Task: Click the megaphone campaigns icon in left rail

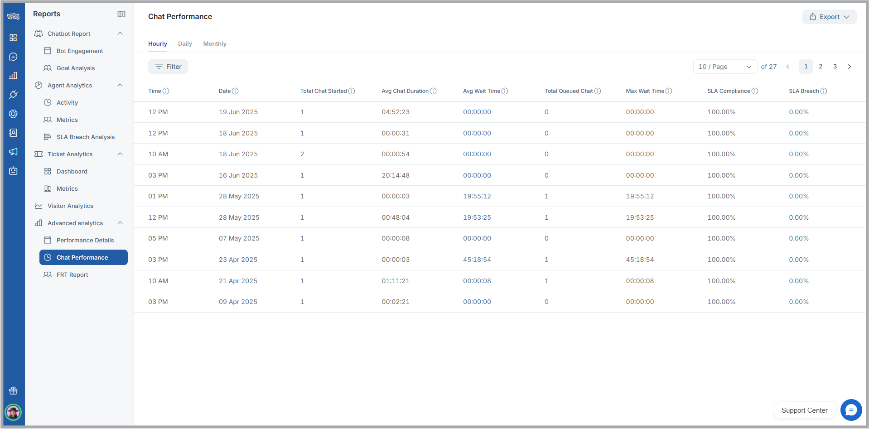Action: click(13, 152)
